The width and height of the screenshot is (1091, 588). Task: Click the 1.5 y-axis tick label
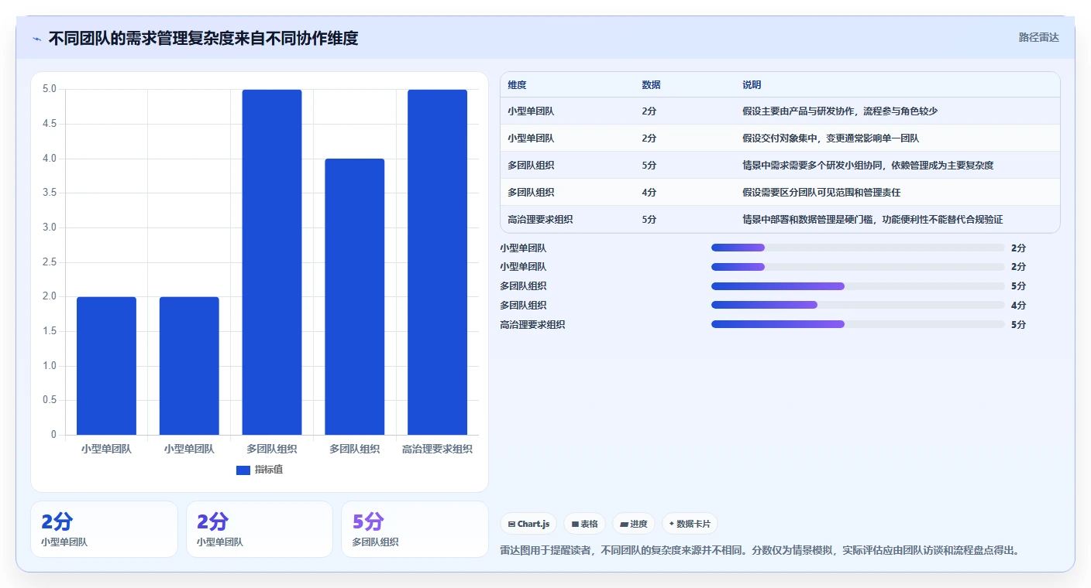pos(50,331)
